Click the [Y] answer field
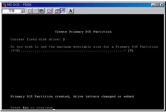166x112 pixels. click(x=130, y=51)
